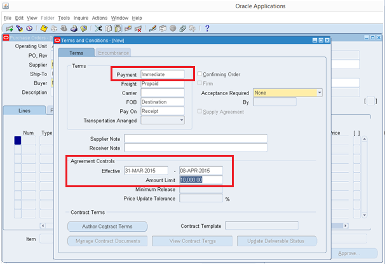Open the File menu

tap(8, 18)
